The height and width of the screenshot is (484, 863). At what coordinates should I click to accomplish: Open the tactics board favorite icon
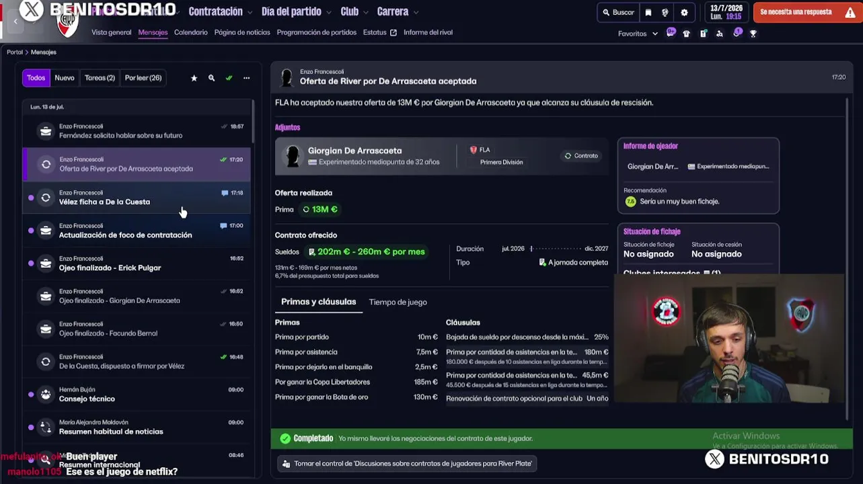[703, 34]
